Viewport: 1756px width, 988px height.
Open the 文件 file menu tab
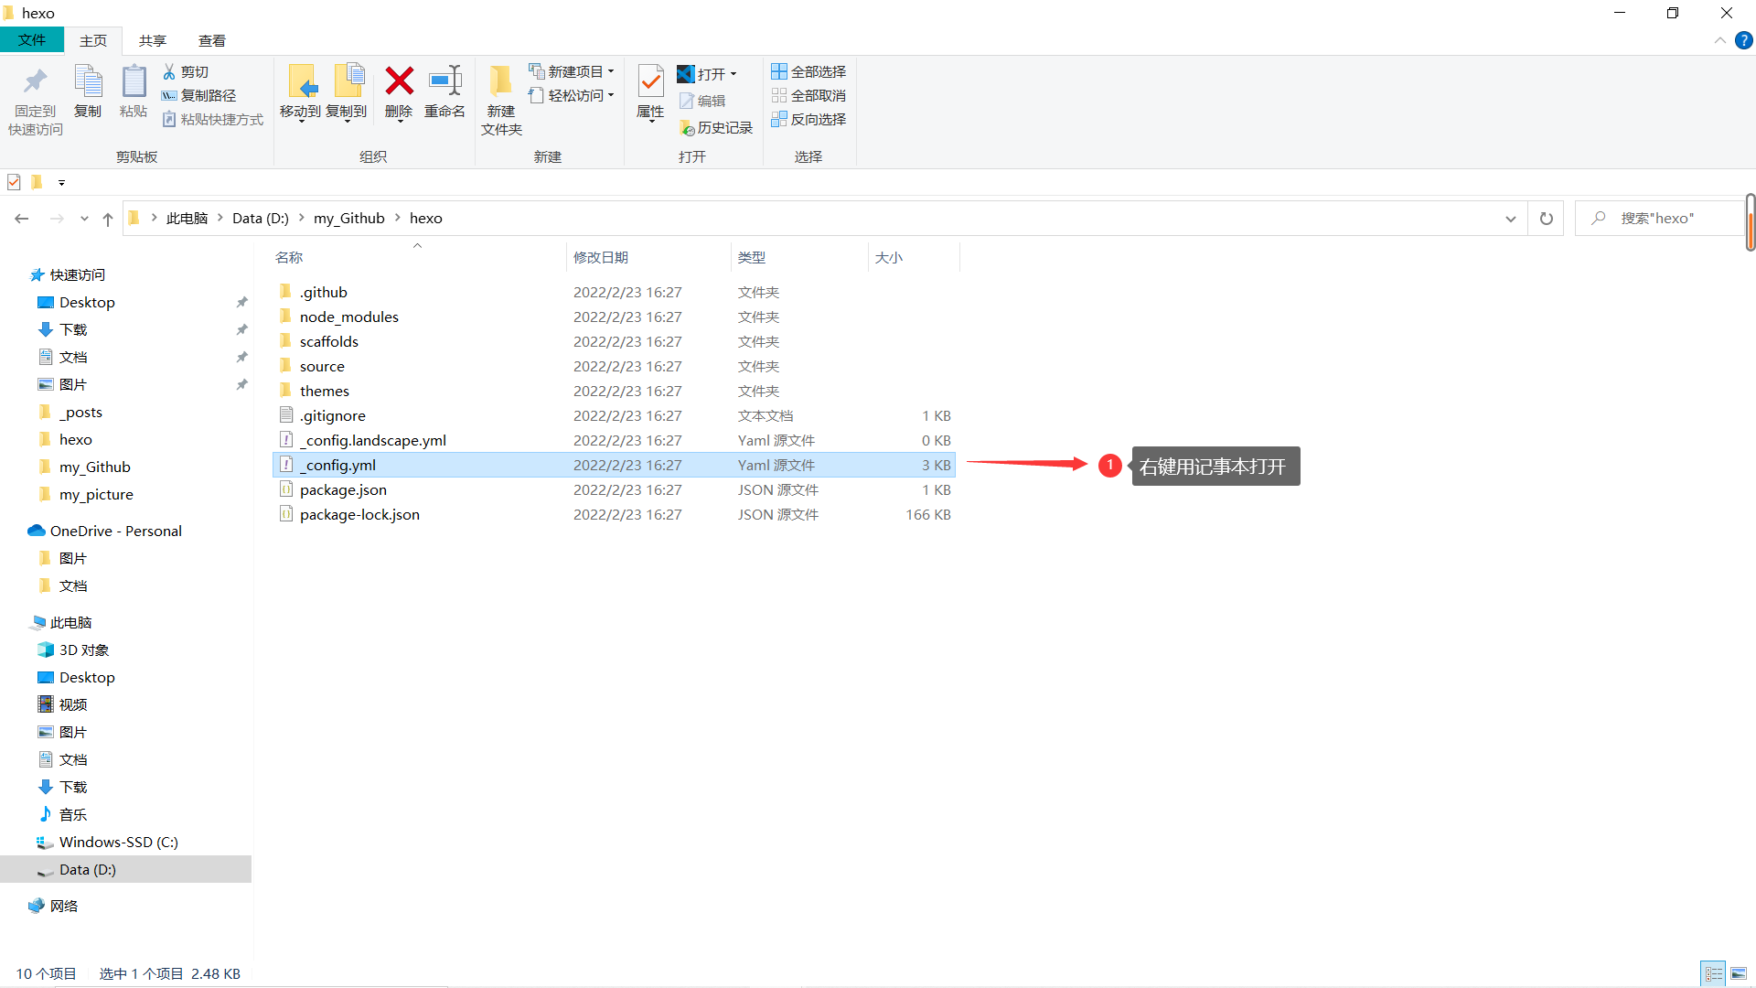coord(32,40)
